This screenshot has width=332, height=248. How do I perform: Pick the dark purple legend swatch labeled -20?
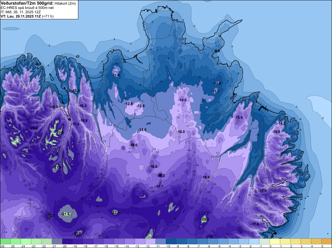click(x=67, y=241)
